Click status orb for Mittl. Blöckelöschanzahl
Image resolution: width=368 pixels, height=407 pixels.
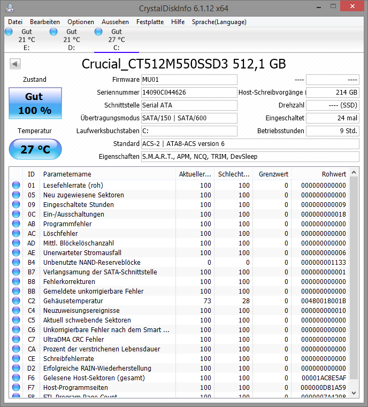[16, 243]
